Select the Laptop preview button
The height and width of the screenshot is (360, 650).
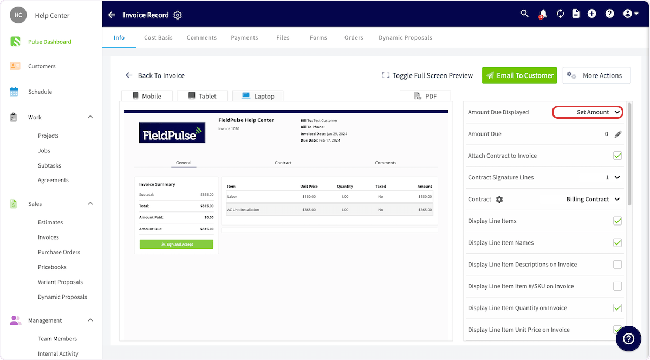point(258,96)
